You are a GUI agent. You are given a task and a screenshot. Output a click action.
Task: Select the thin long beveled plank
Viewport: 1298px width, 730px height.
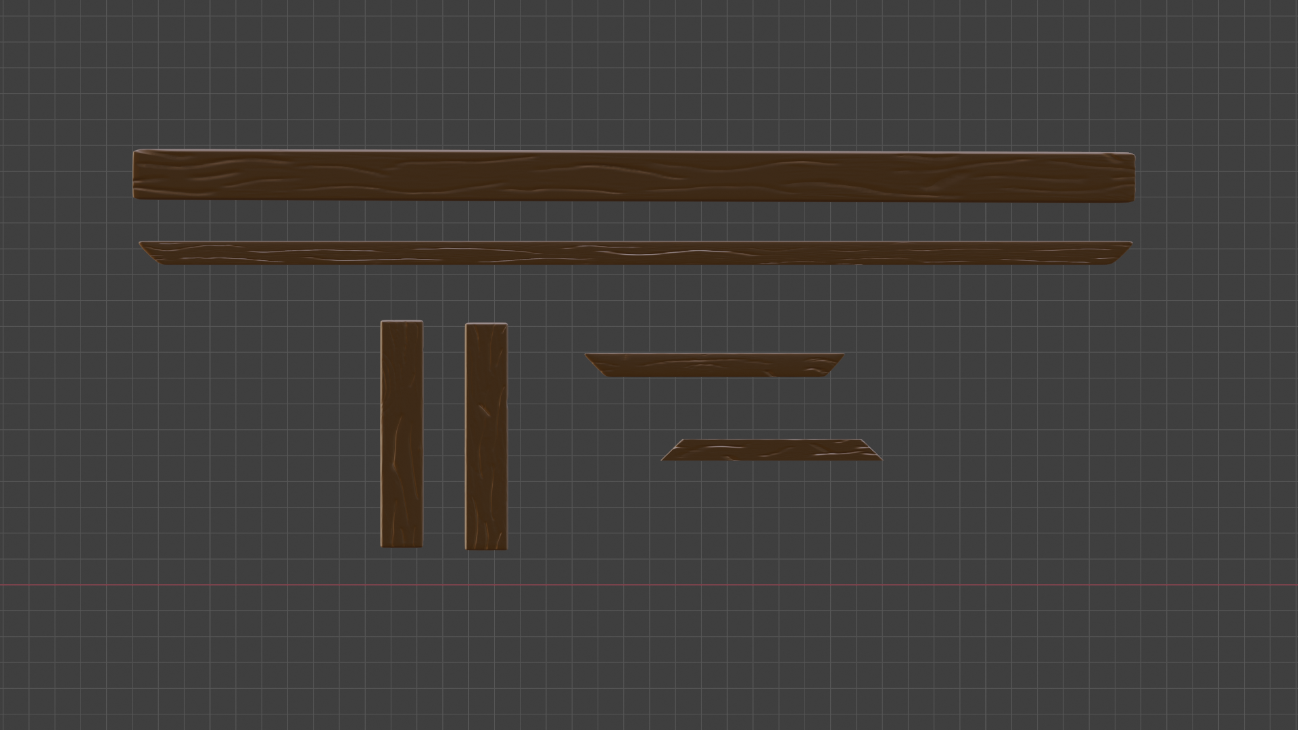click(x=635, y=253)
